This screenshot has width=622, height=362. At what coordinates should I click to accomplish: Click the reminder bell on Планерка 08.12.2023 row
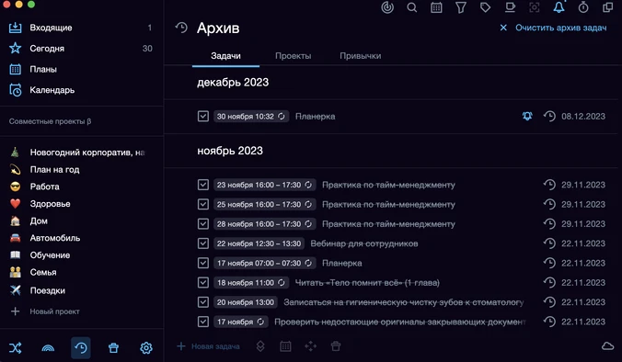pos(527,116)
